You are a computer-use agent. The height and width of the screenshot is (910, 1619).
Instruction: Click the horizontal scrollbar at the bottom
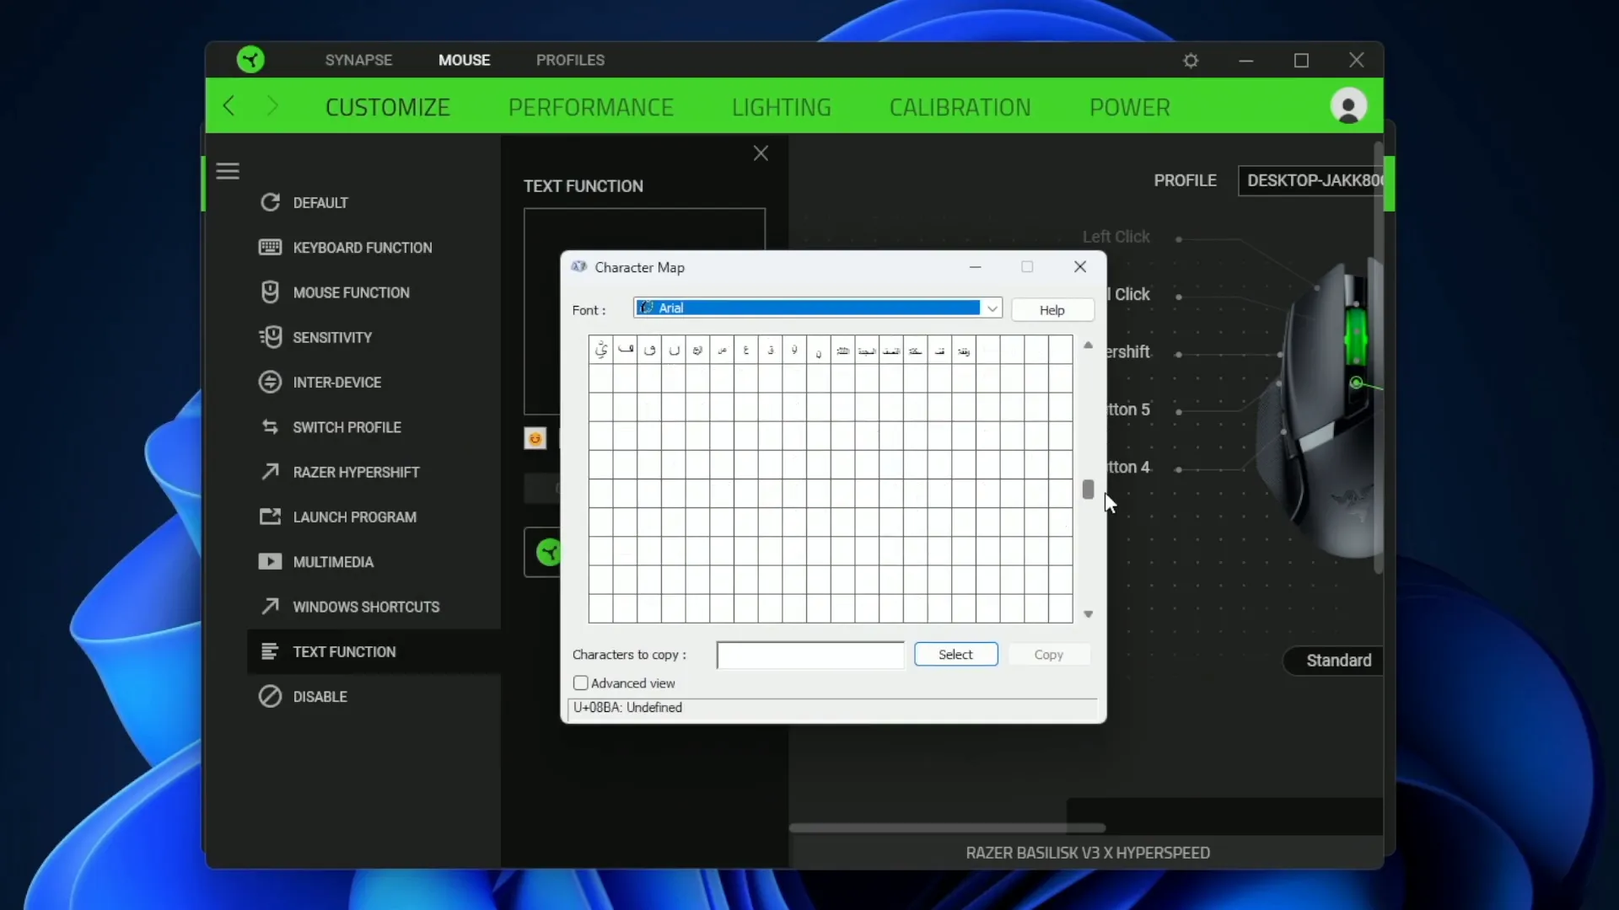(x=947, y=828)
